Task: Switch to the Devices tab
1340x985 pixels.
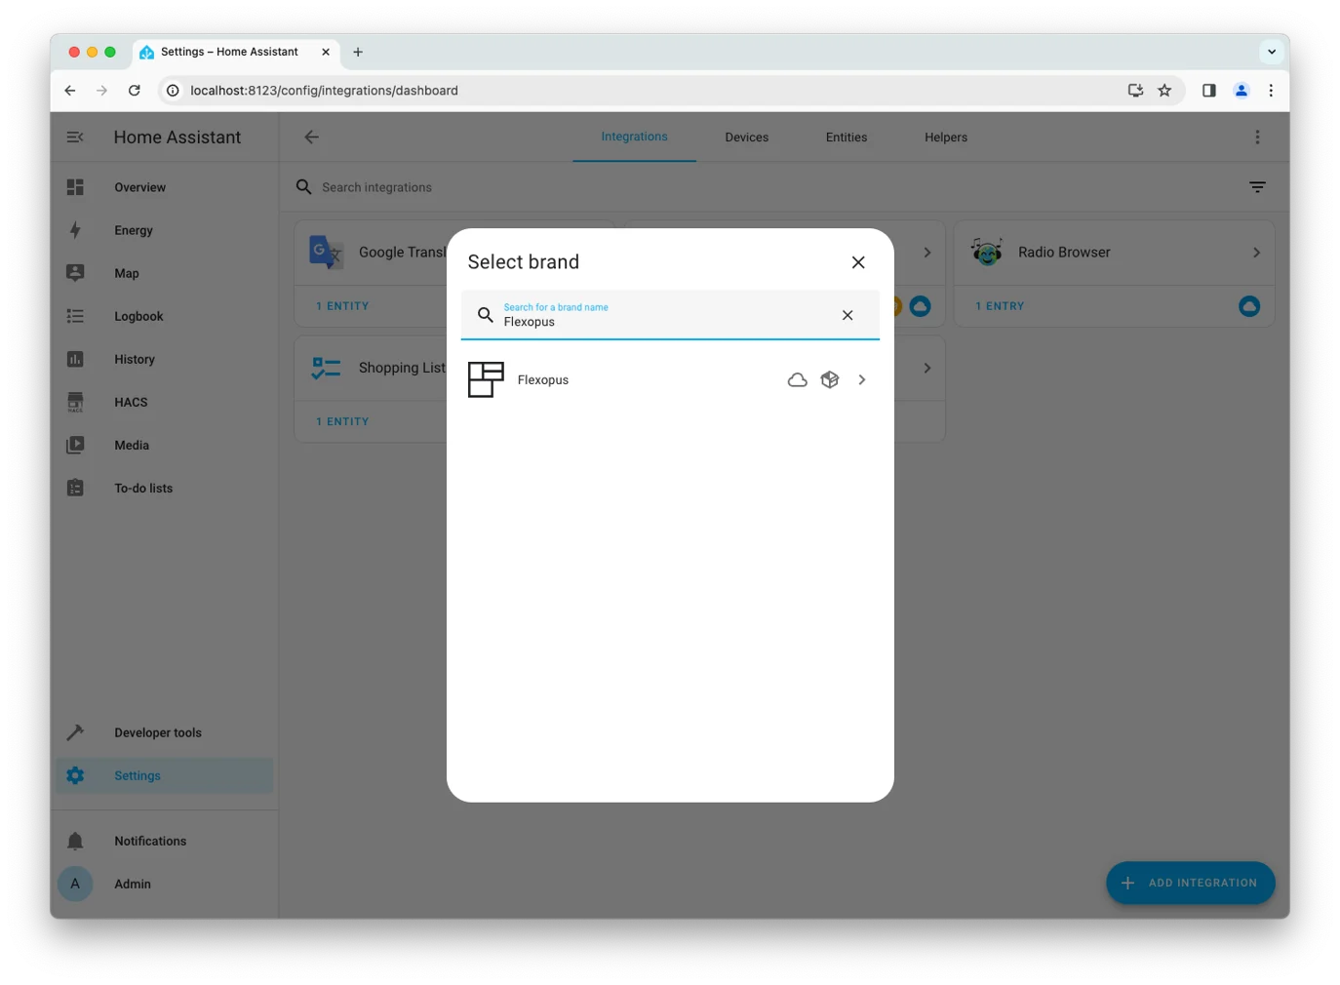Action: coord(746,138)
